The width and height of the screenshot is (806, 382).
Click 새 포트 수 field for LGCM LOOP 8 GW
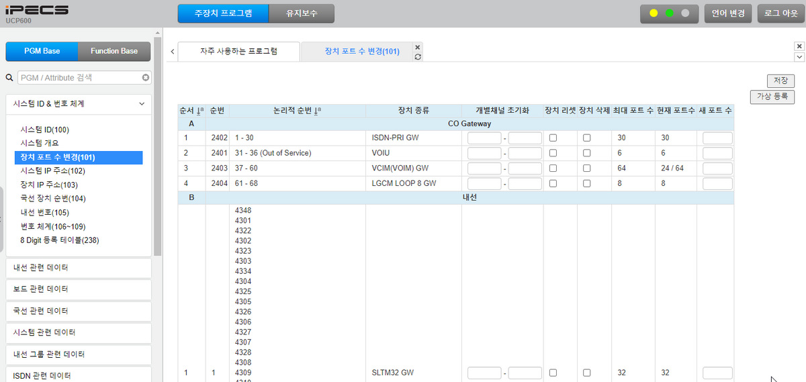click(x=717, y=183)
